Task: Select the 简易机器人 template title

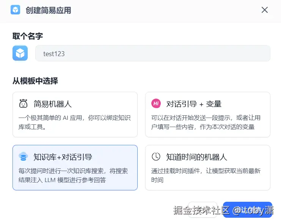Action: 53,104
